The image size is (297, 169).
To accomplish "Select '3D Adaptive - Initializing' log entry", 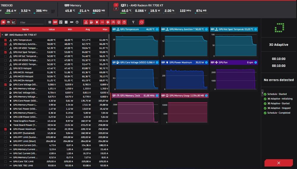I will 280,99.
